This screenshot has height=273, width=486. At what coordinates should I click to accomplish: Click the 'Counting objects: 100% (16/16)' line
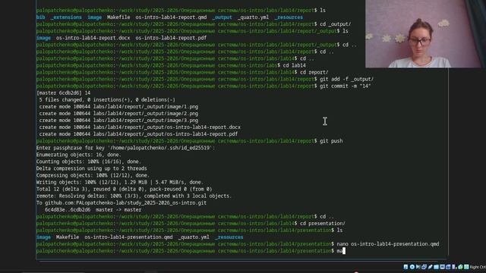[x=89, y=162]
